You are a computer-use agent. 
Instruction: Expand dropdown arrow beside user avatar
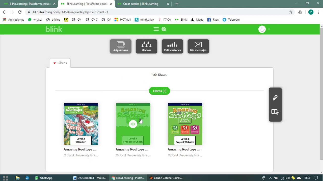pos(269,29)
